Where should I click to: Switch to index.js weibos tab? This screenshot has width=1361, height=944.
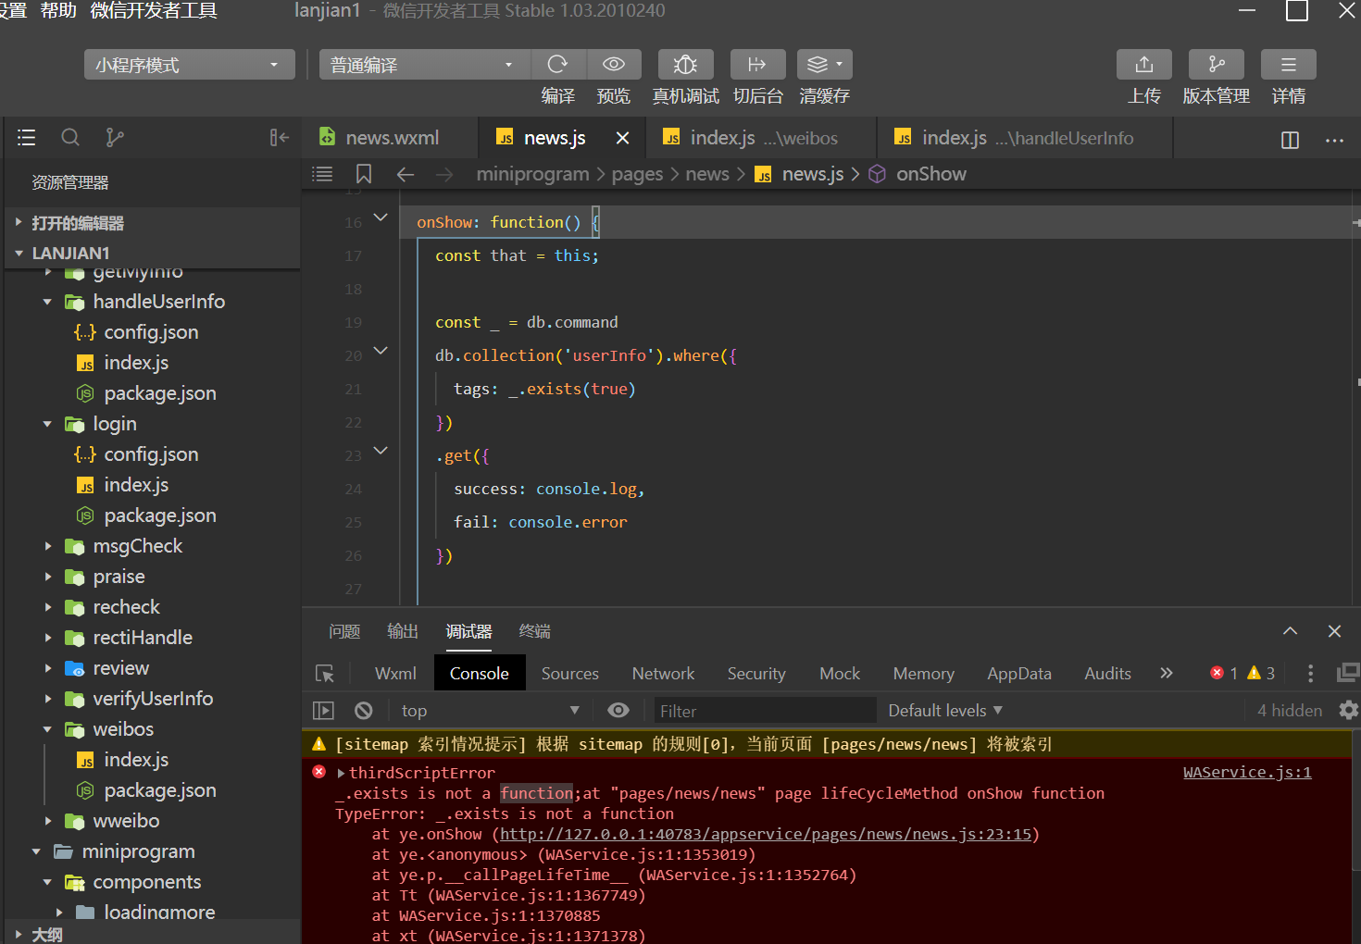click(x=761, y=138)
